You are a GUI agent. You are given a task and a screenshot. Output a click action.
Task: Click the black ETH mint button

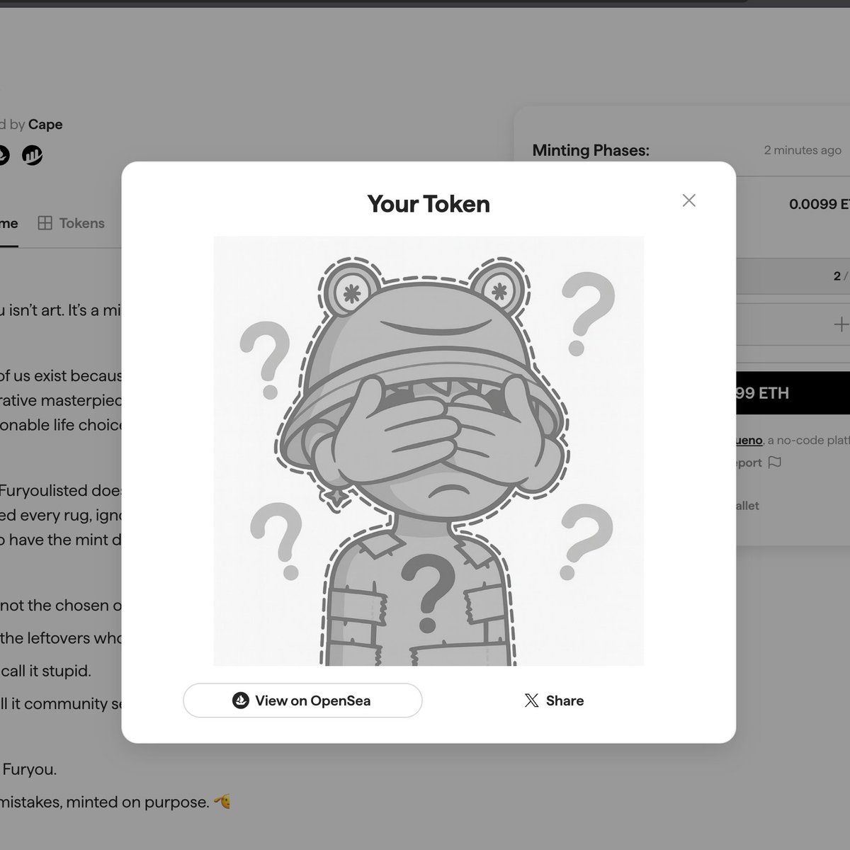793,393
